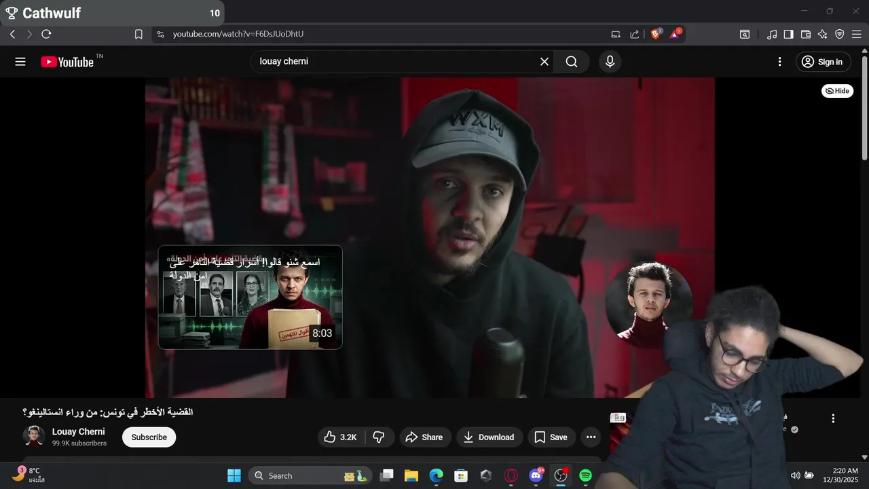Open the Brave Wallet icon
The width and height of the screenshot is (869, 489).
[x=806, y=34]
